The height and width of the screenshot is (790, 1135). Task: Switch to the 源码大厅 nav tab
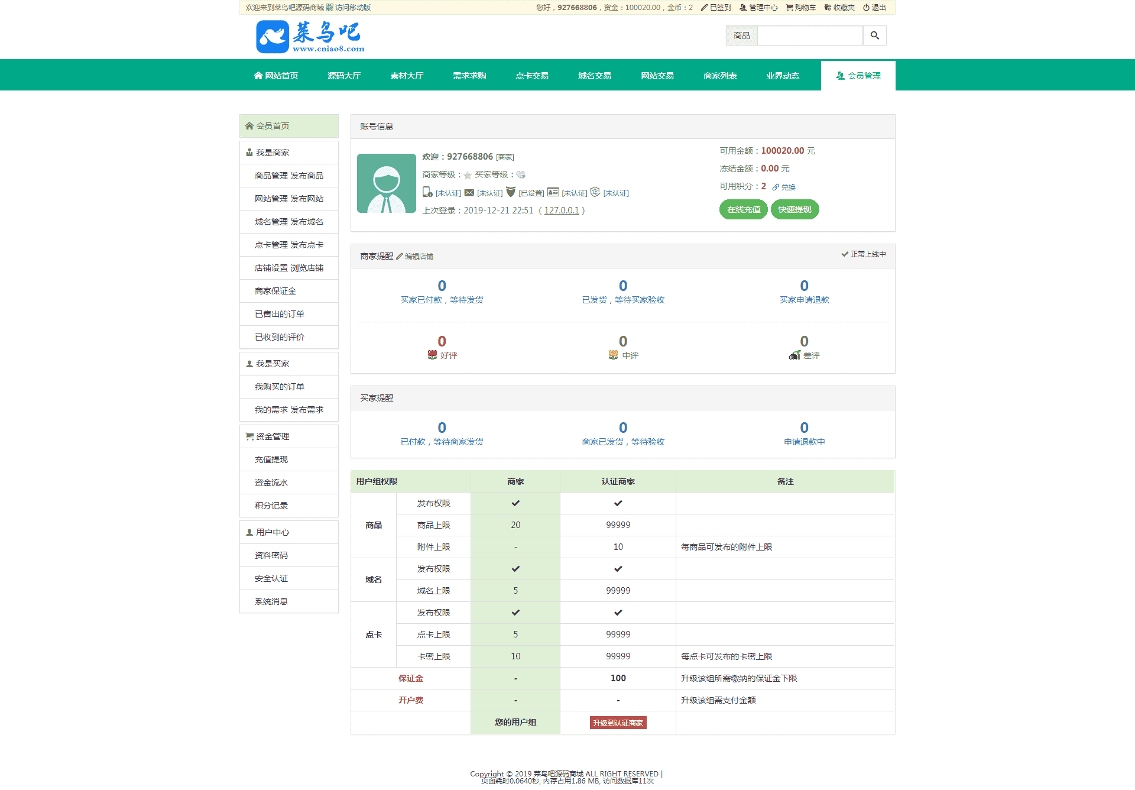(x=344, y=76)
